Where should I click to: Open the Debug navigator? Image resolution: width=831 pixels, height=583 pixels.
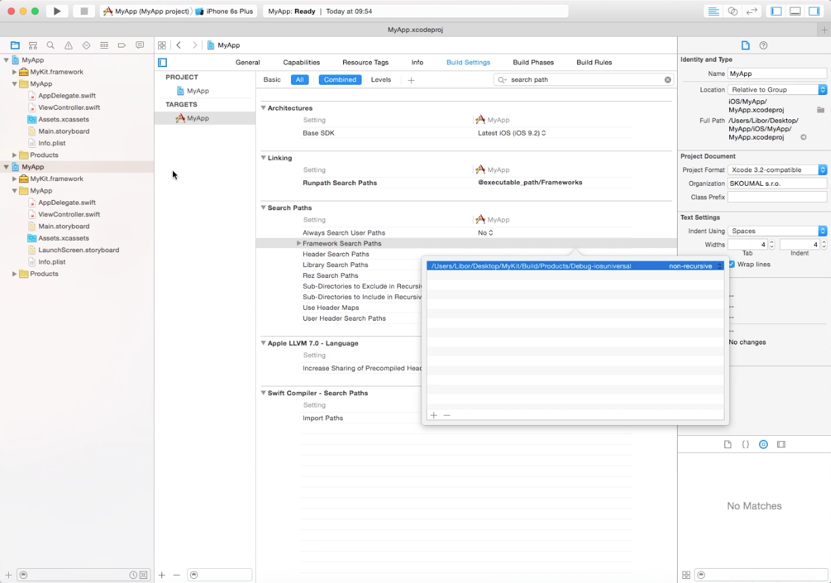click(x=104, y=45)
